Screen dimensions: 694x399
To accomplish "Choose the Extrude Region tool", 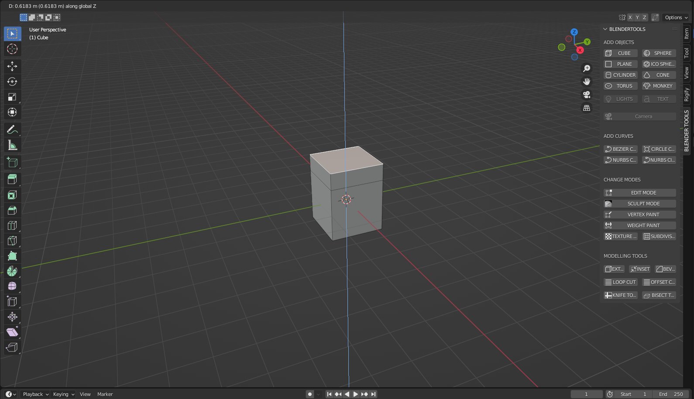I will pos(12,179).
